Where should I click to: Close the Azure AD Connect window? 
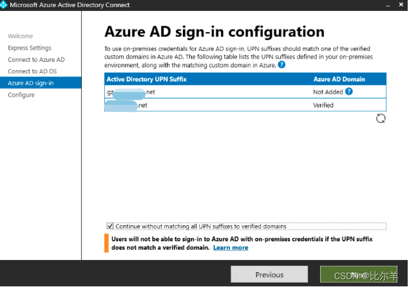click(x=401, y=5)
